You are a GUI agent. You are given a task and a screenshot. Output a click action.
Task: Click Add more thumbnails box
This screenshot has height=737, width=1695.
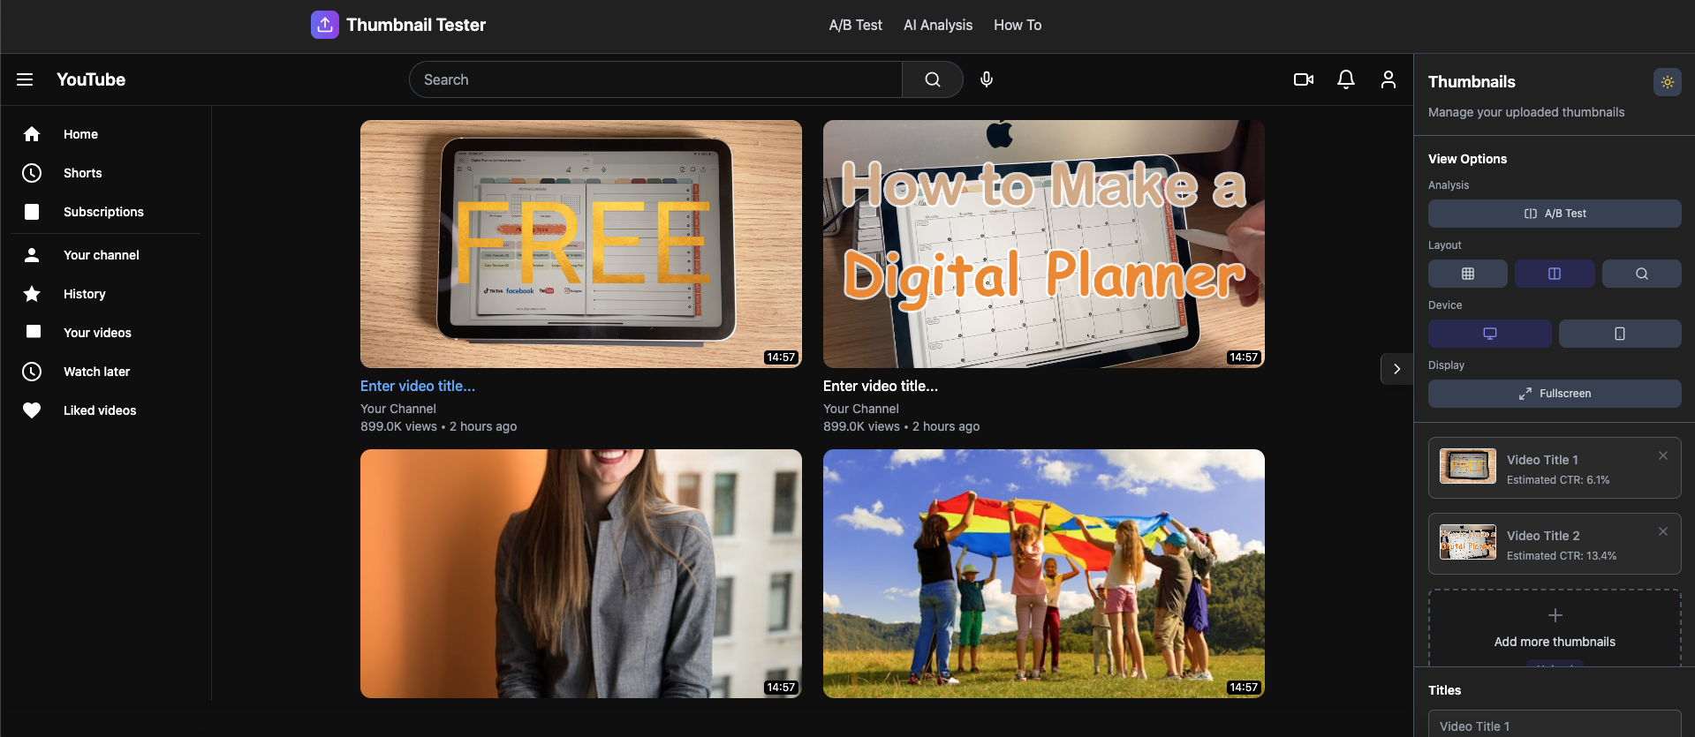[x=1555, y=628]
